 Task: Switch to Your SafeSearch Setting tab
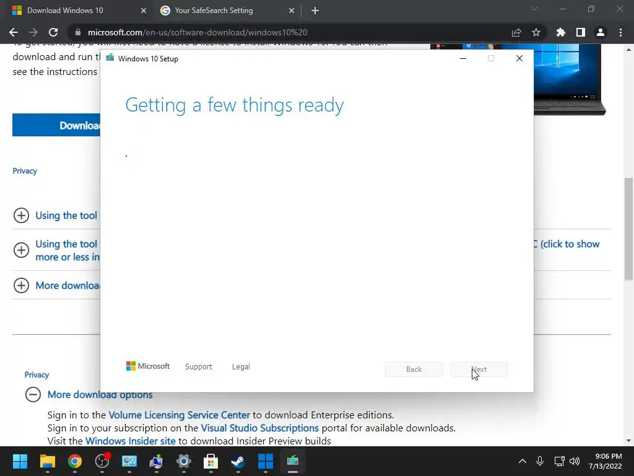[x=214, y=11]
